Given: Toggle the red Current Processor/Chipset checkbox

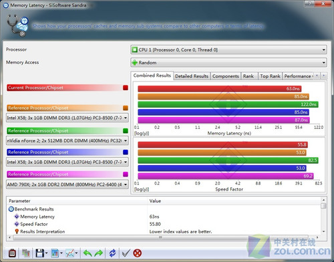Looking at the screenshot, I should (x=126, y=88).
